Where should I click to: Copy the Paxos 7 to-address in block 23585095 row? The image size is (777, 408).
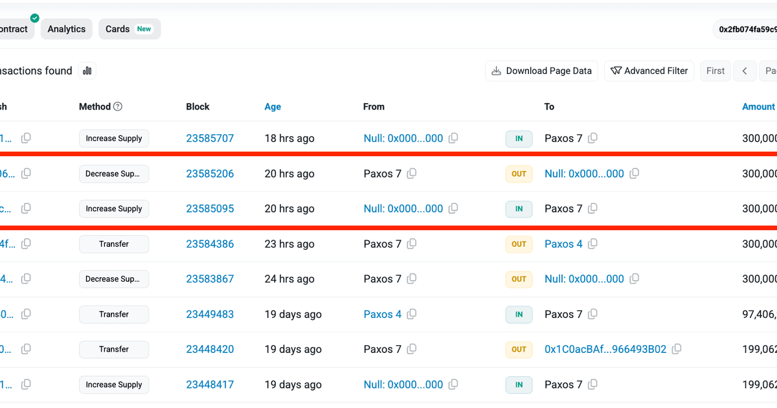point(593,208)
